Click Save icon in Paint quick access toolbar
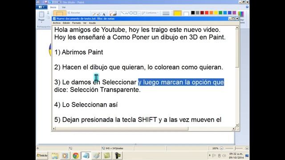 [46, 2]
